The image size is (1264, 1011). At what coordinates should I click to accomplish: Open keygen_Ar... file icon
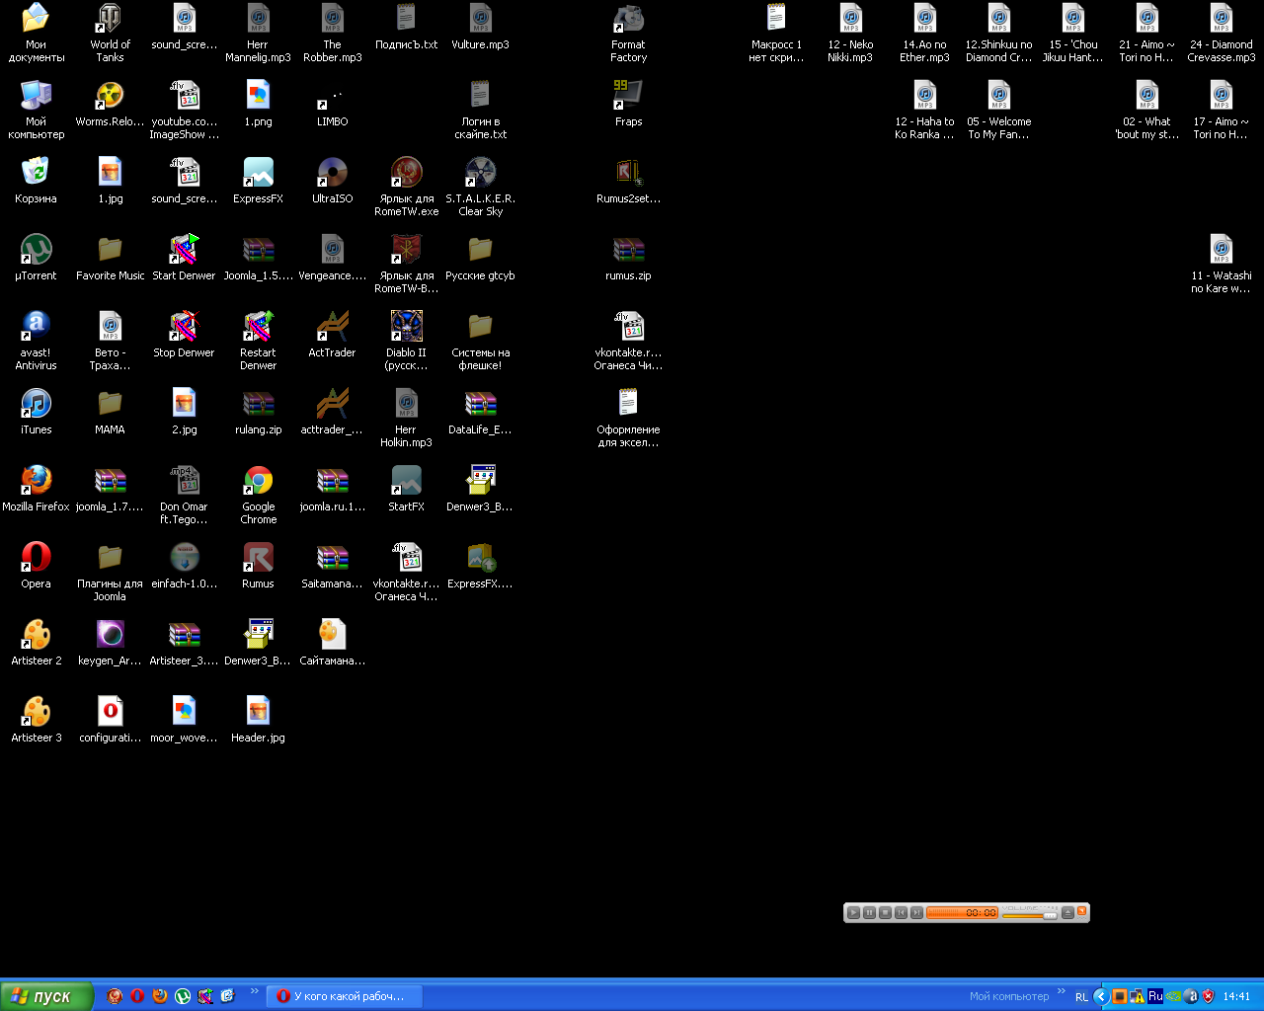click(x=110, y=642)
